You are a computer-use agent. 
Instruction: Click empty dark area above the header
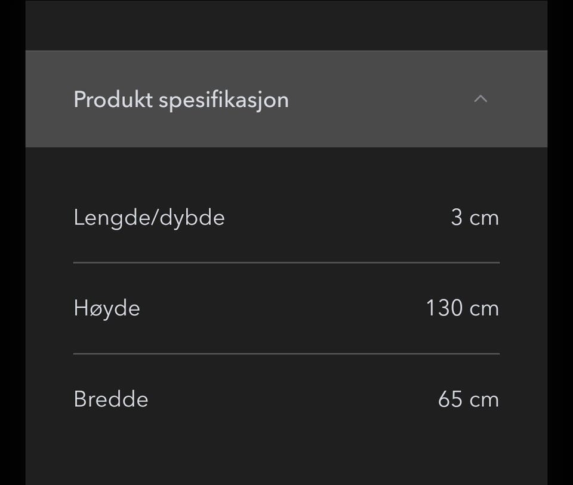[x=286, y=25]
